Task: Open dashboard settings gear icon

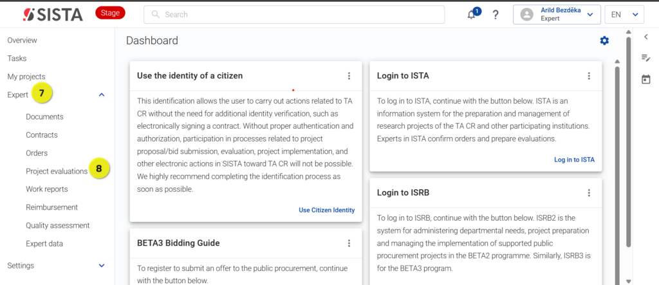Action: coord(604,41)
